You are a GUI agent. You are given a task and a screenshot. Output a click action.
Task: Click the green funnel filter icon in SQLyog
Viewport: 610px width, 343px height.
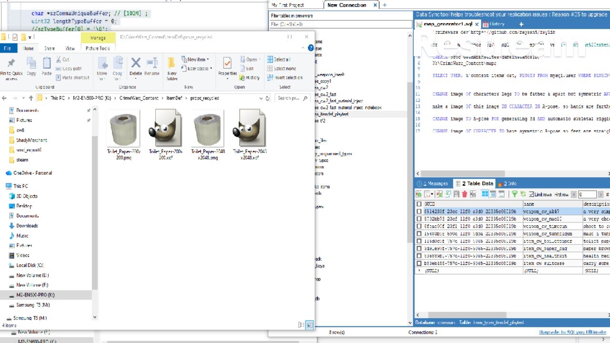point(515,194)
